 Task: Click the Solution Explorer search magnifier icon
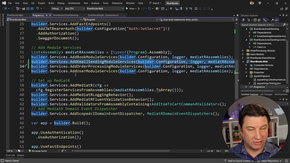coord(284,25)
